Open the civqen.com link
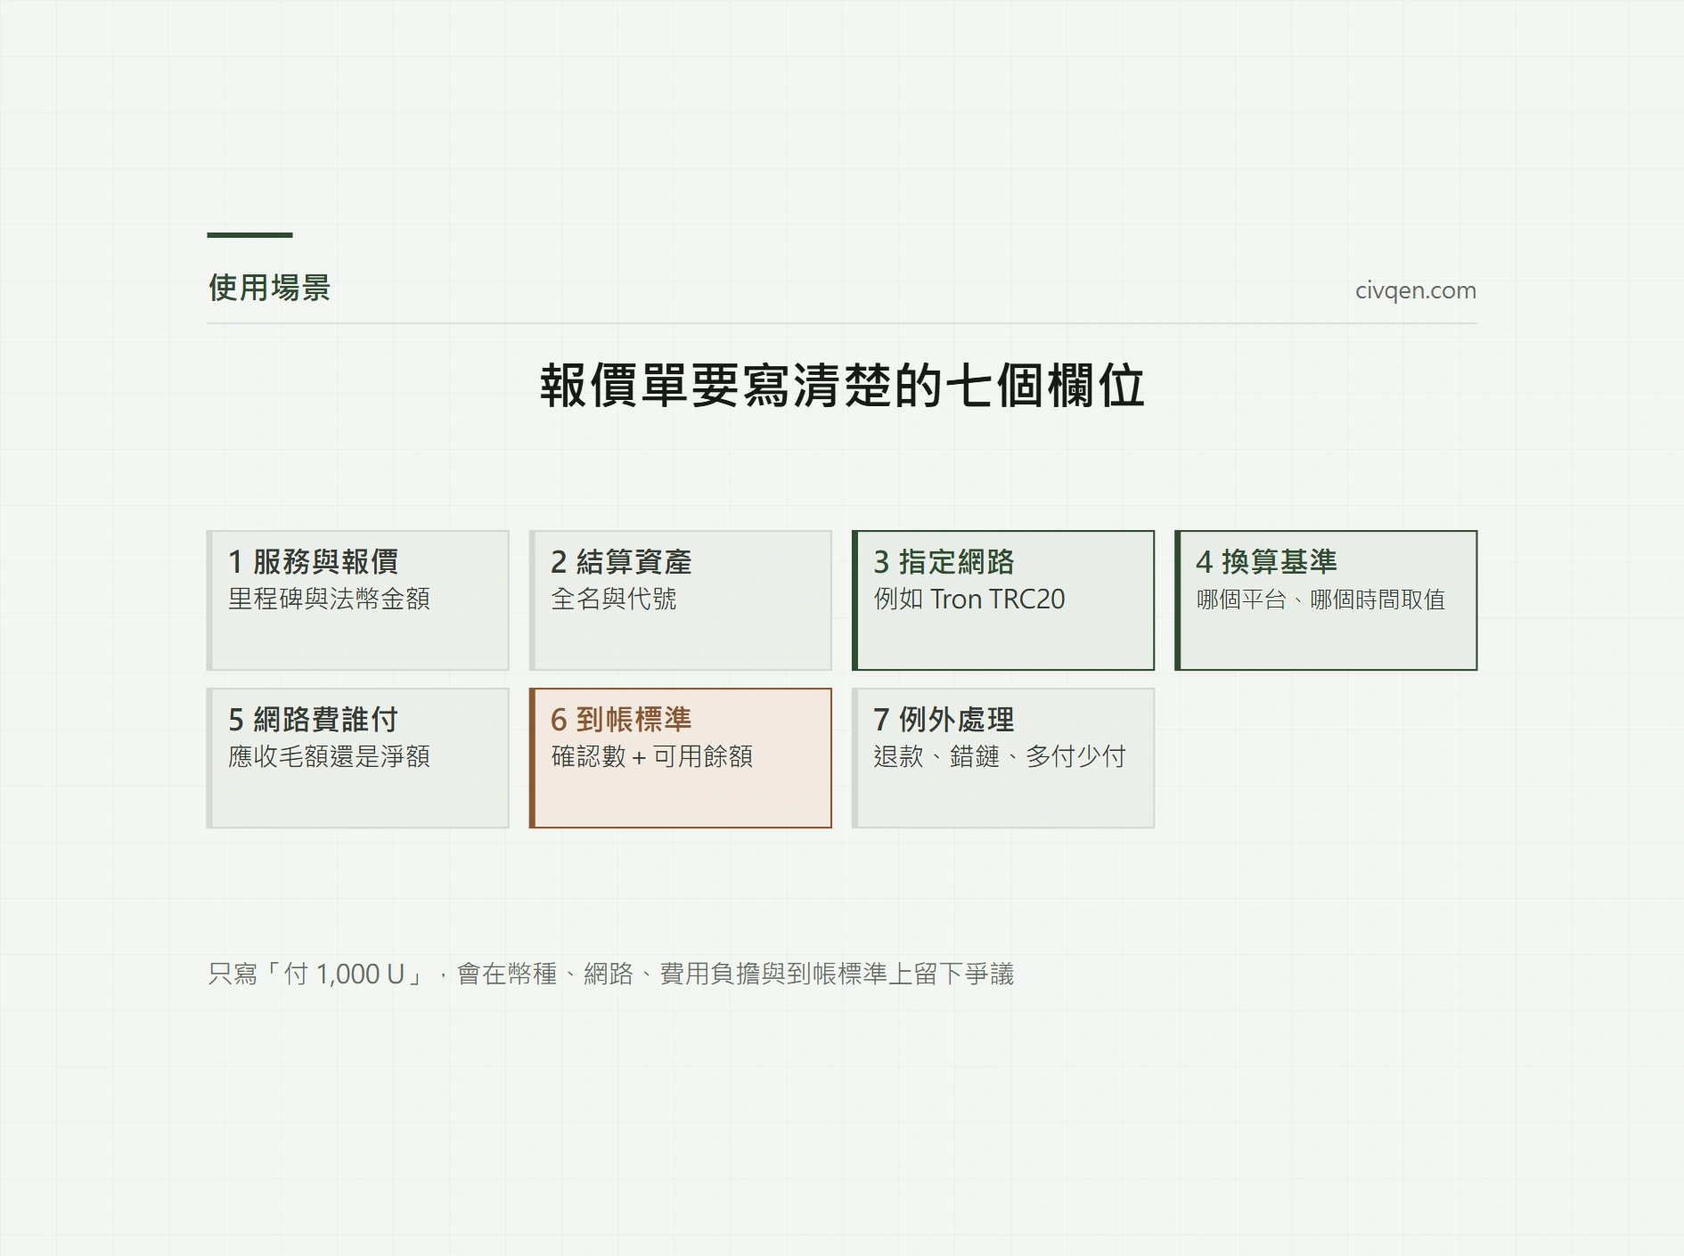Screen dimensions: 1684x1256 (1415, 290)
